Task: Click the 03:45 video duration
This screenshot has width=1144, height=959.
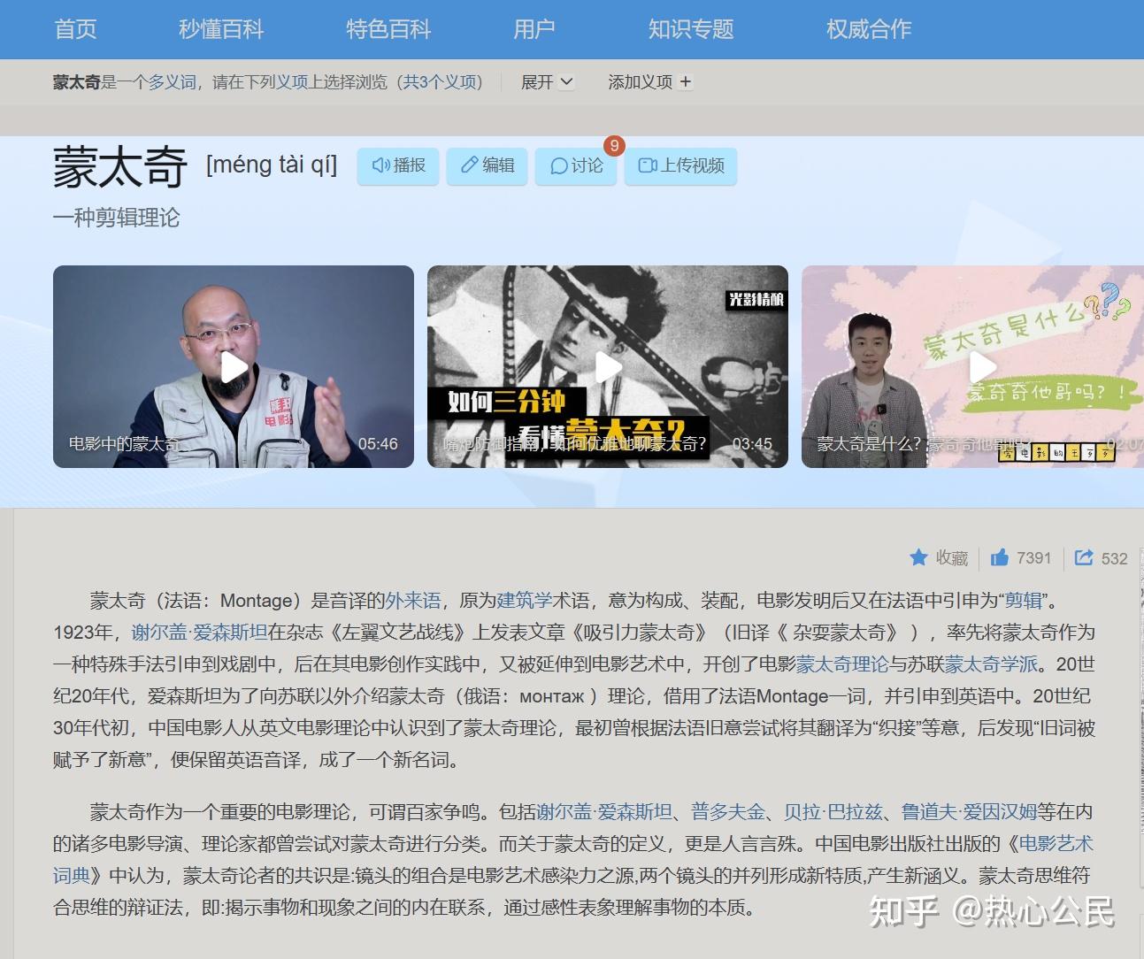Action: (752, 444)
